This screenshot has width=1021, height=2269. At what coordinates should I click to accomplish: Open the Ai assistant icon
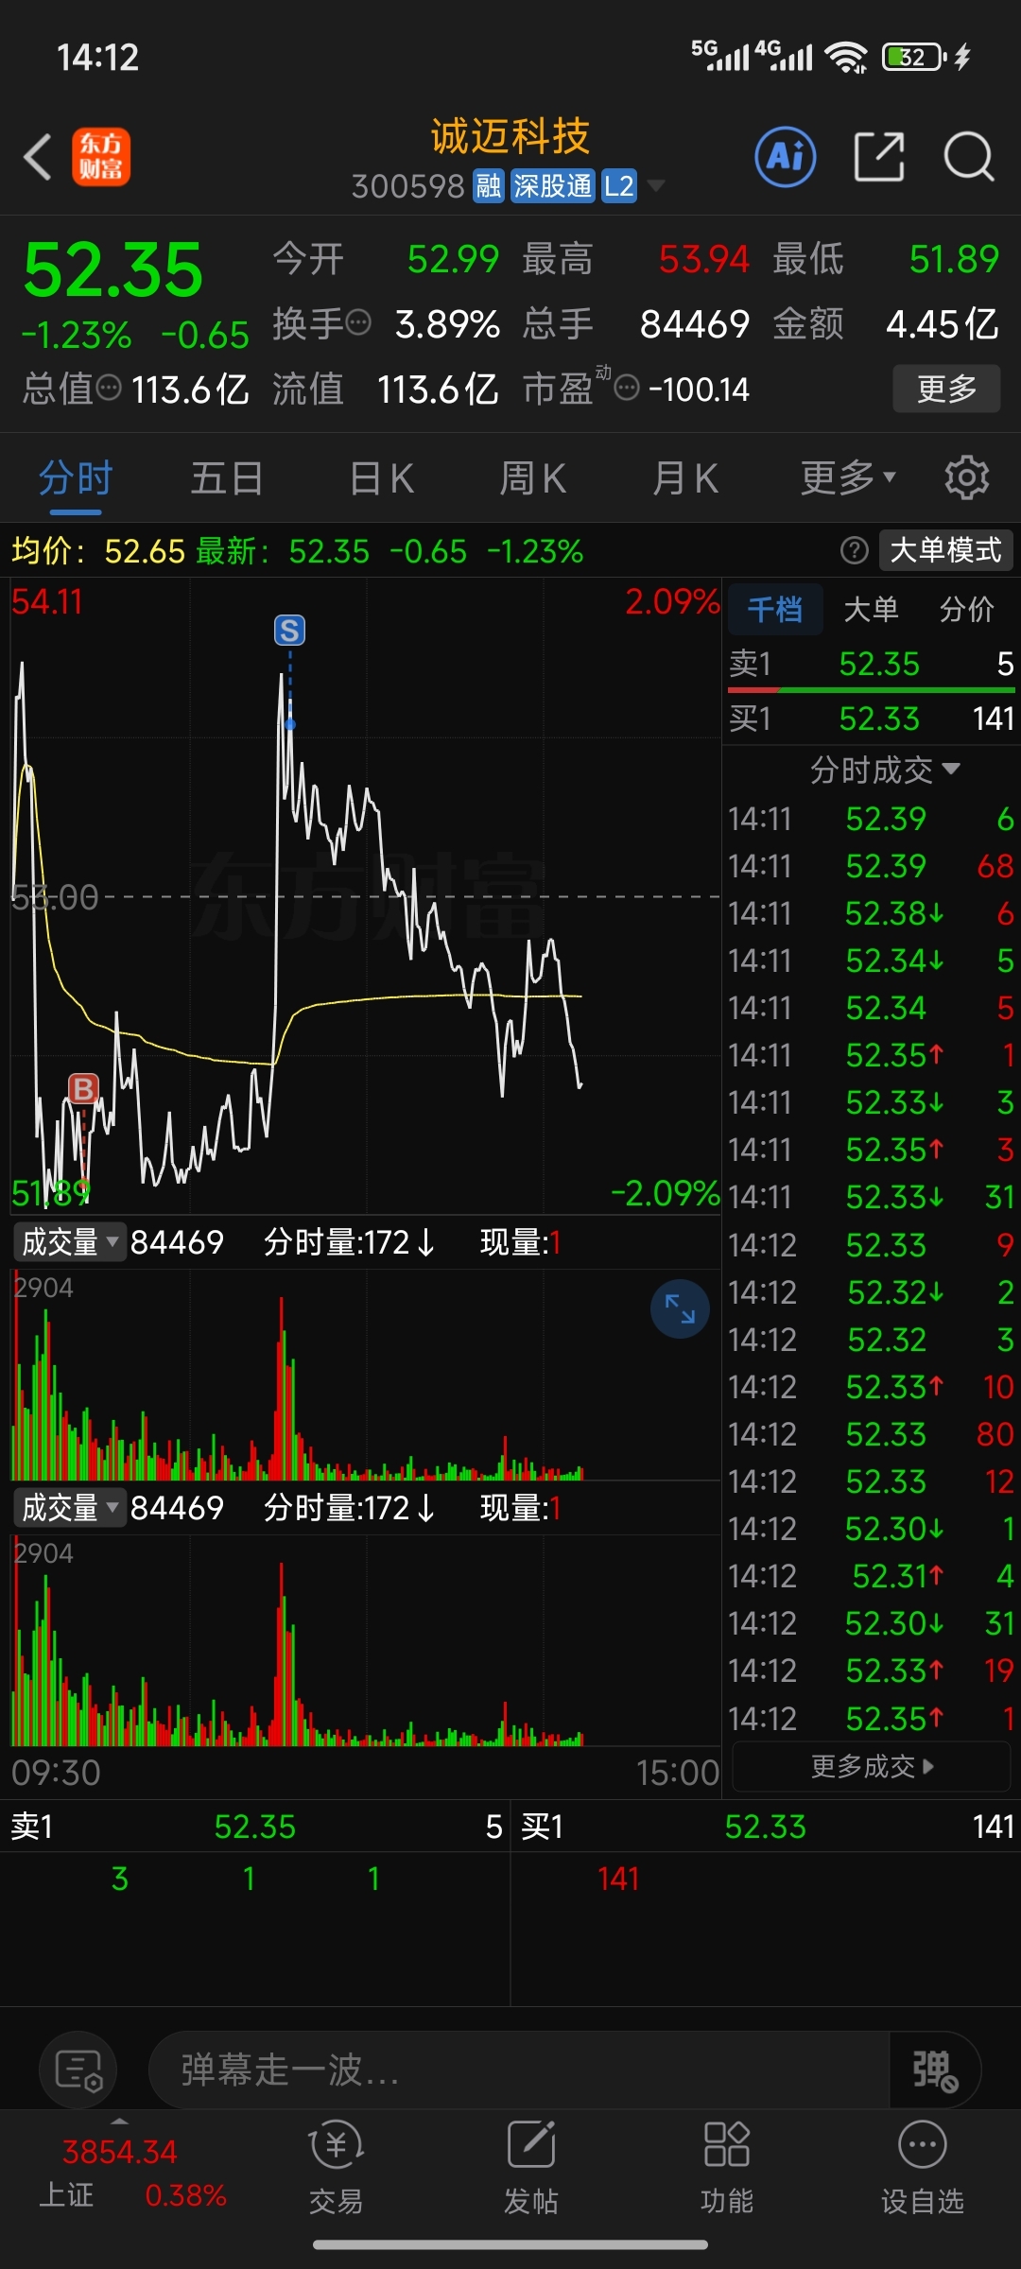786,157
